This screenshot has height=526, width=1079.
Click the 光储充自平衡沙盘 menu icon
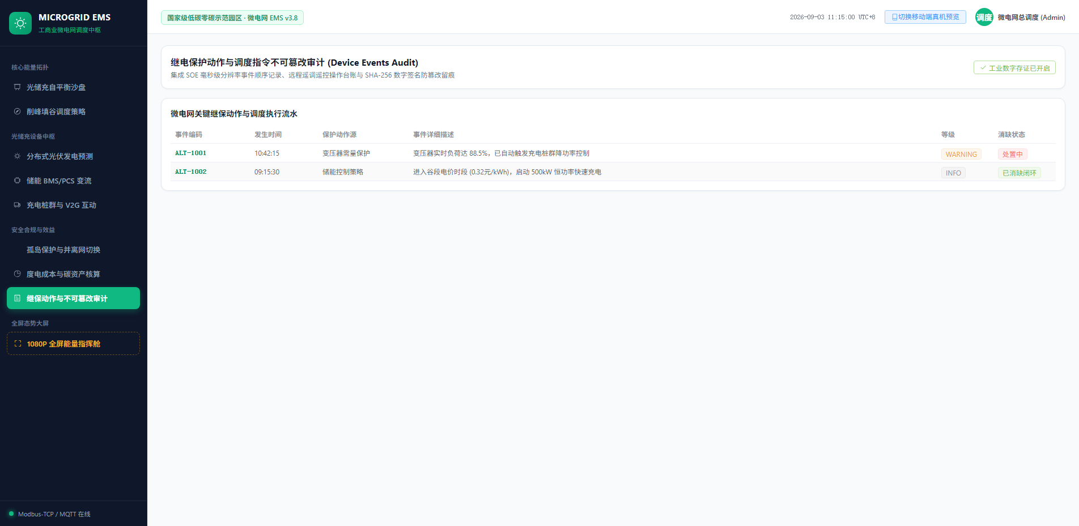point(18,87)
